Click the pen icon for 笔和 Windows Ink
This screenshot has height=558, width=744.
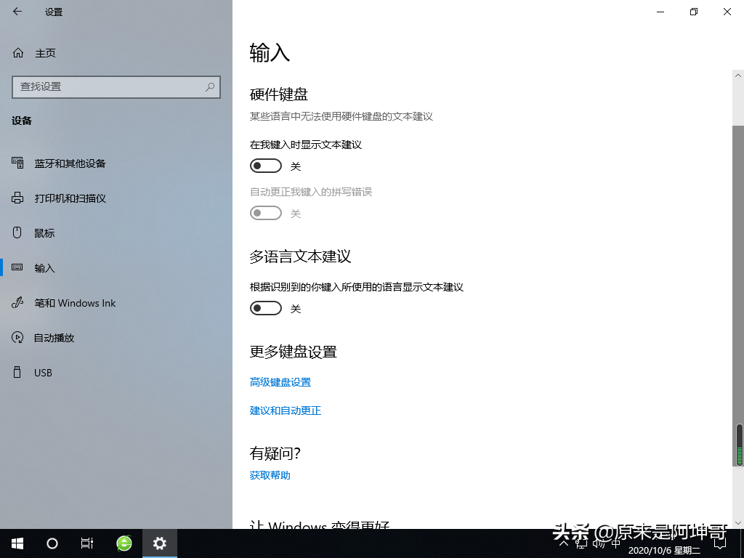click(17, 302)
